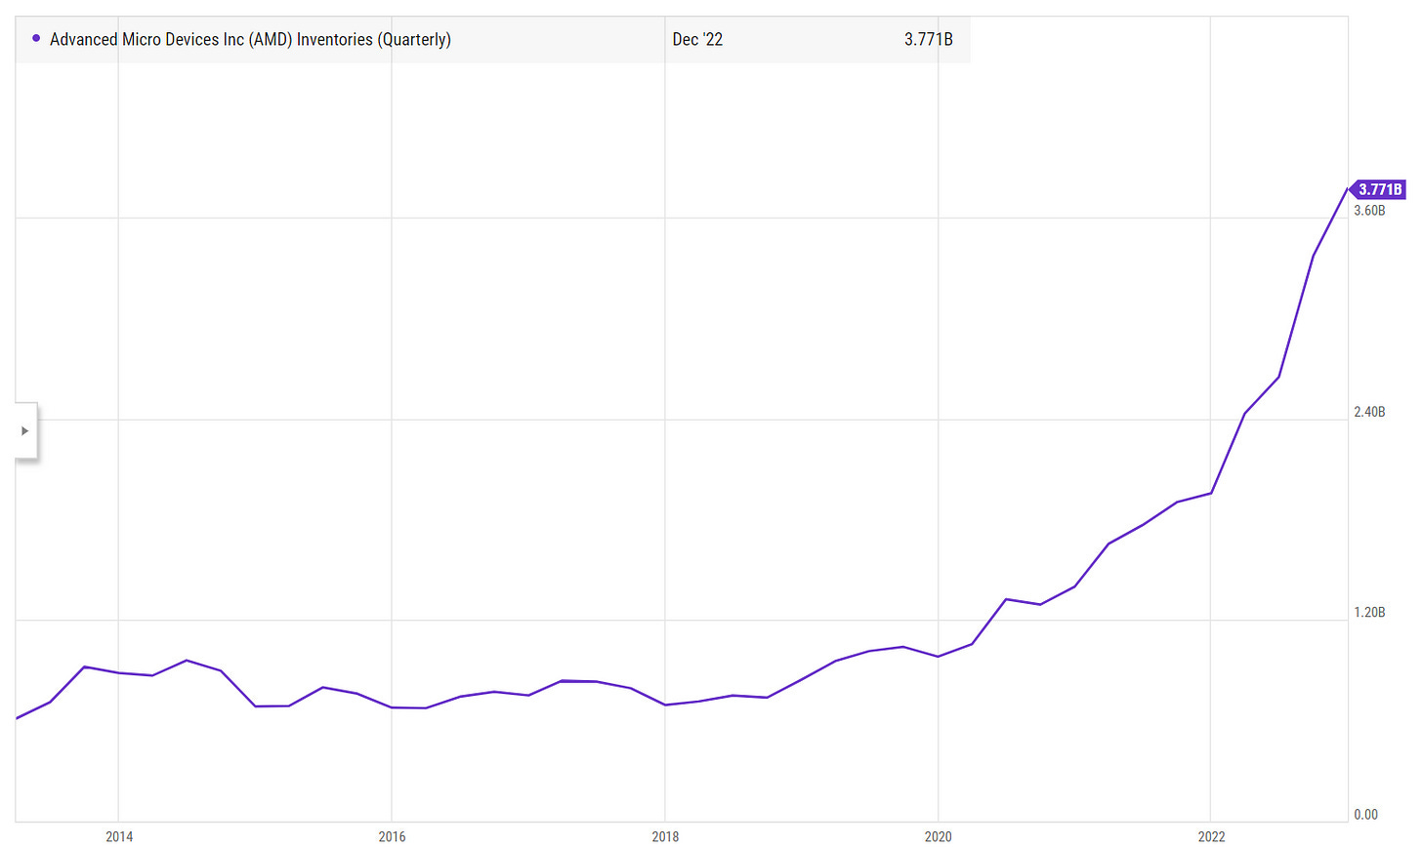Click the 0.00 y-axis label
Image resolution: width=1422 pixels, height=847 pixels.
(x=1366, y=815)
